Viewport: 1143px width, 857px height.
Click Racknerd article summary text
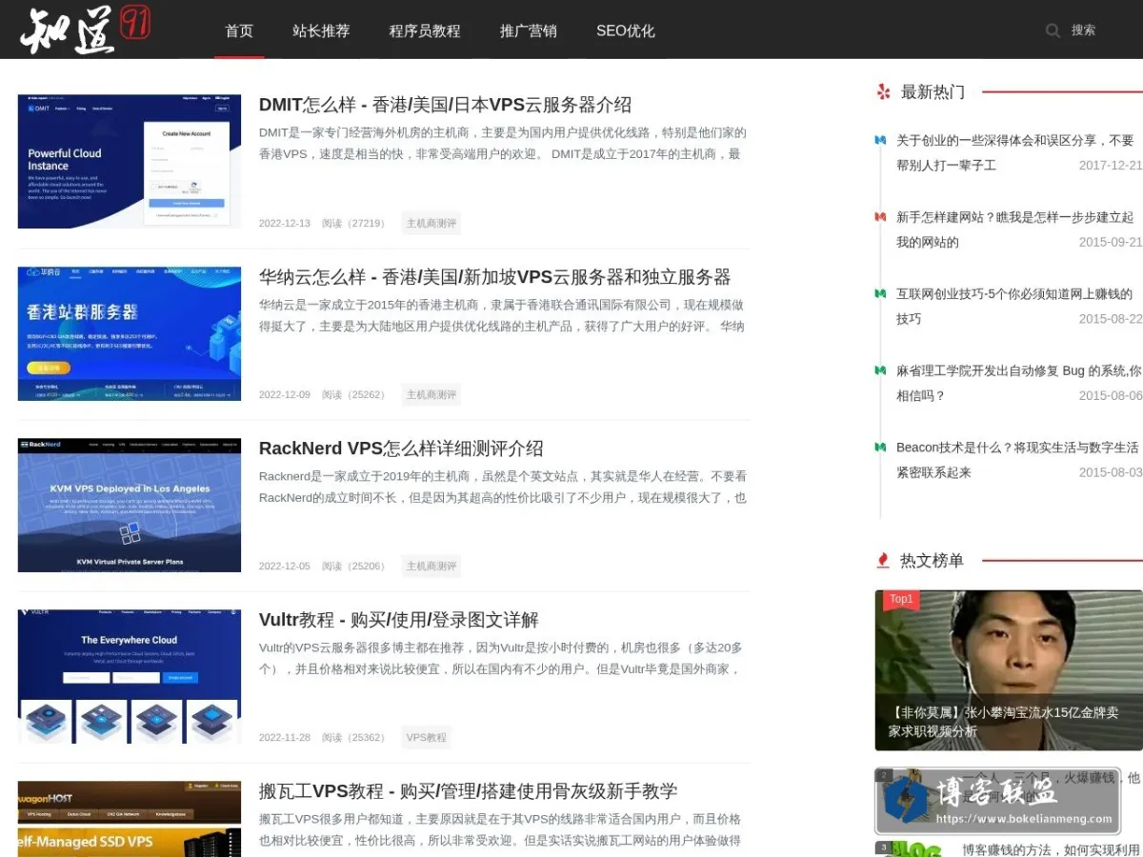point(503,487)
